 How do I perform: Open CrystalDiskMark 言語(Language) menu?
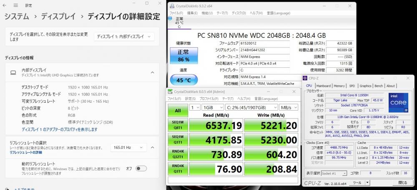265,99
